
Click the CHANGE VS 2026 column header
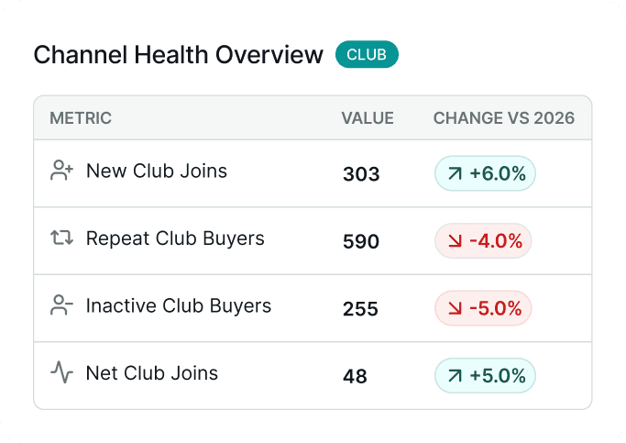pos(504,118)
